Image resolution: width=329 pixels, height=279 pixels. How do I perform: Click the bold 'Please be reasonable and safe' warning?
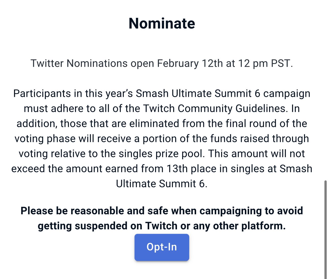click(x=162, y=218)
